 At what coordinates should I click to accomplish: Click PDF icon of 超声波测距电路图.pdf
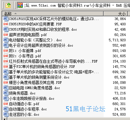(x=6, y=35)
